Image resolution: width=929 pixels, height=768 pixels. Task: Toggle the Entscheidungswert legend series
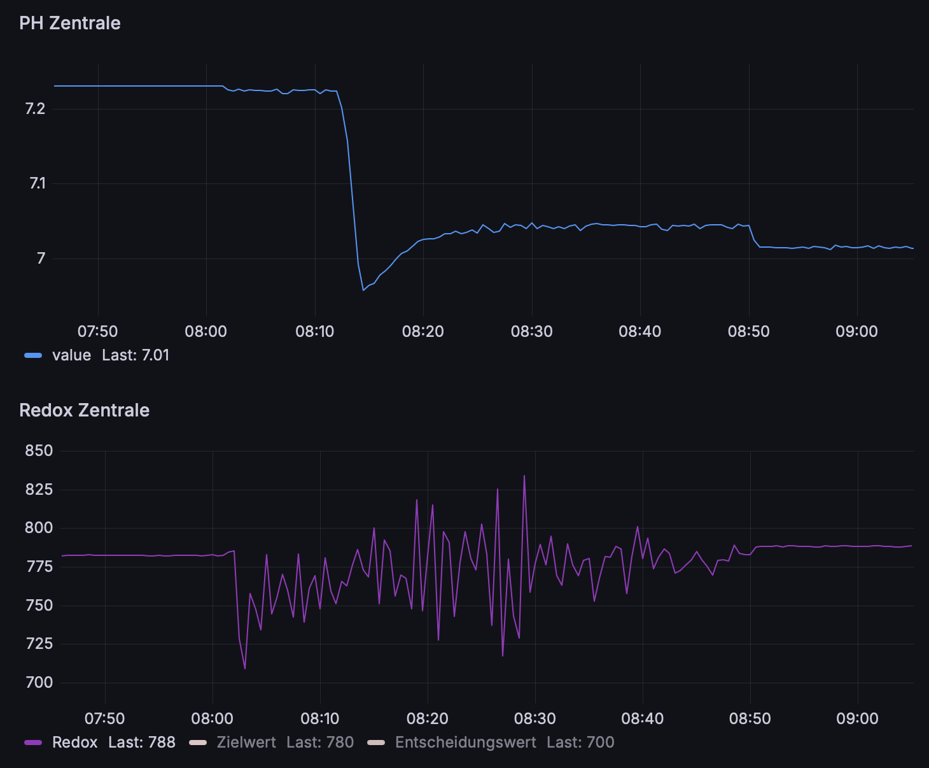click(x=466, y=743)
